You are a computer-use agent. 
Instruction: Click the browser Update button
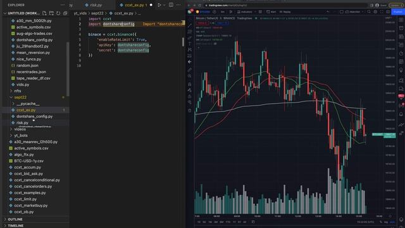pos(397,5)
